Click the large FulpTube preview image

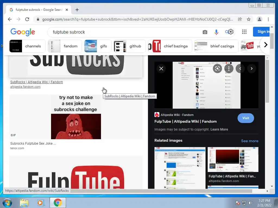click(207, 85)
